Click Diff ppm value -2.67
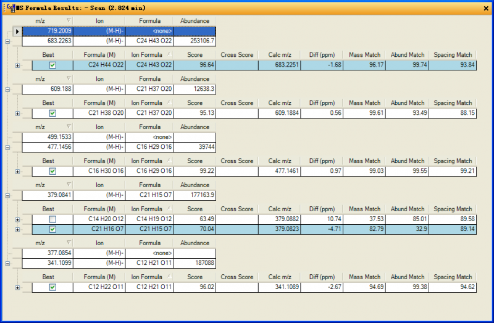This screenshot has height=323, width=494. click(322, 287)
